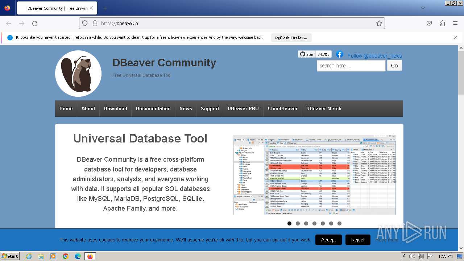Click scrollbar up arrow
The height and width of the screenshot is (261, 464).
point(461,48)
